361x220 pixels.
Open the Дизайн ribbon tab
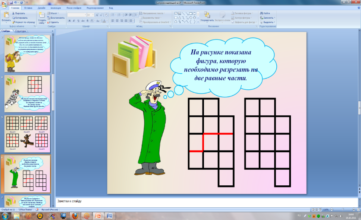pyautogui.click(x=41, y=8)
